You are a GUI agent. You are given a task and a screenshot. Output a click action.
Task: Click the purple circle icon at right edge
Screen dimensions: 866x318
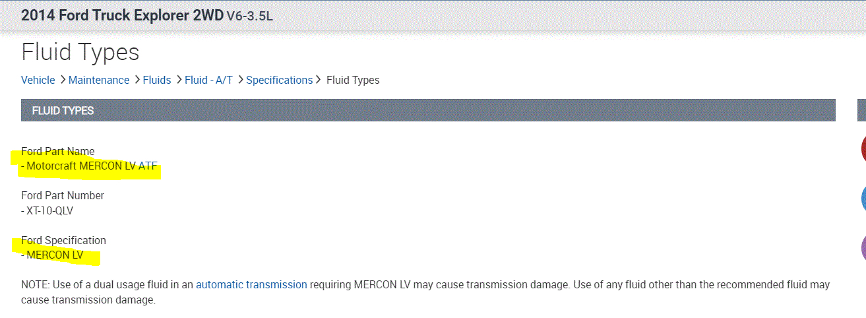(x=863, y=247)
